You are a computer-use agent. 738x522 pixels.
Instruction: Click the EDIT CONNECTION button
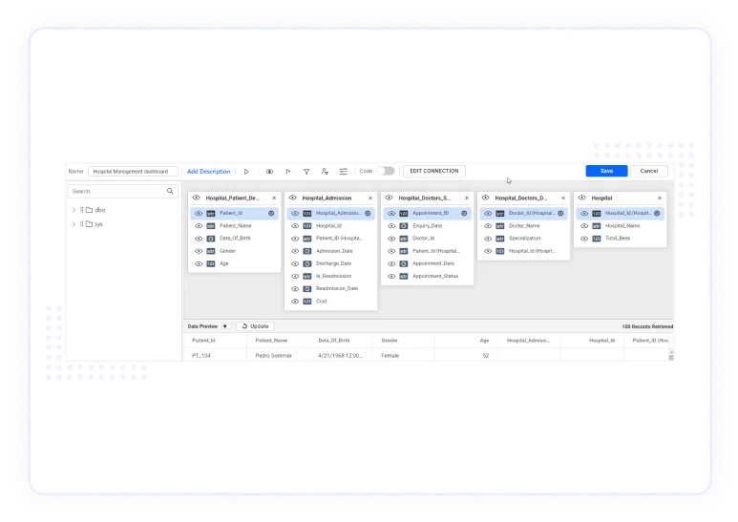coord(434,171)
